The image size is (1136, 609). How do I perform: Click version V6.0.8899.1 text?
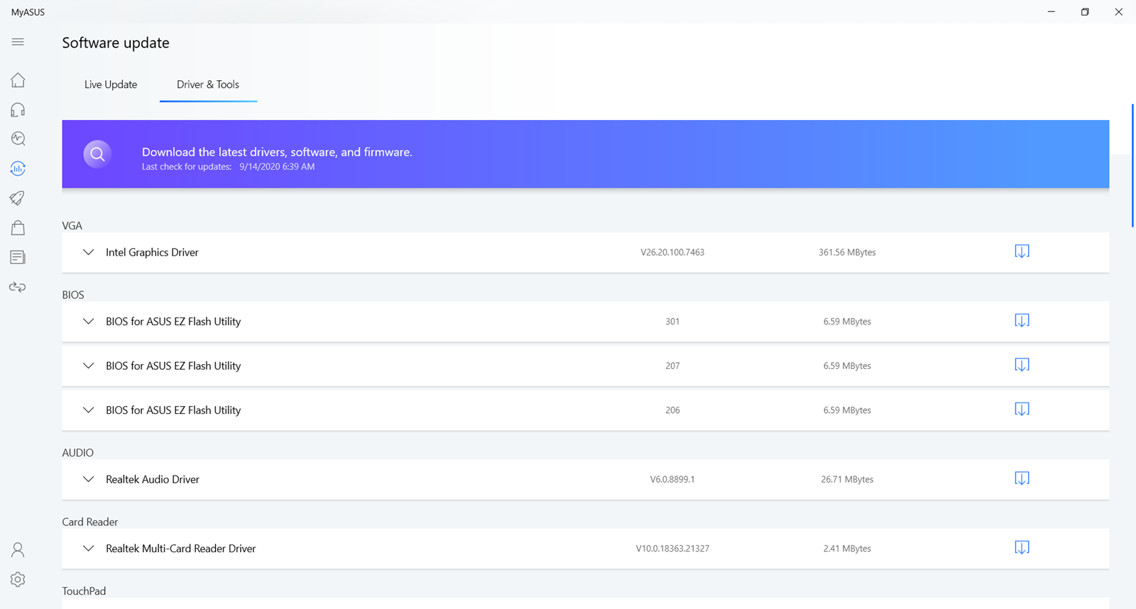click(x=672, y=479)
